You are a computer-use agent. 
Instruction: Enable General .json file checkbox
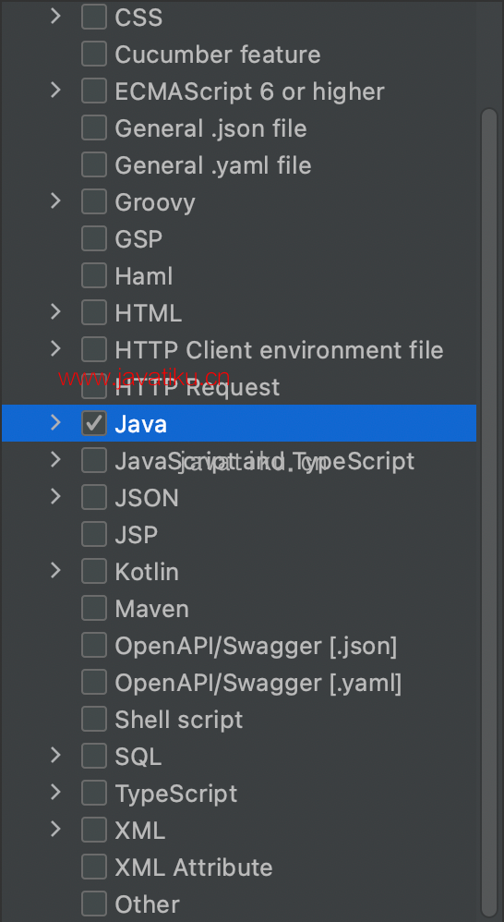(x=94, y=128)
